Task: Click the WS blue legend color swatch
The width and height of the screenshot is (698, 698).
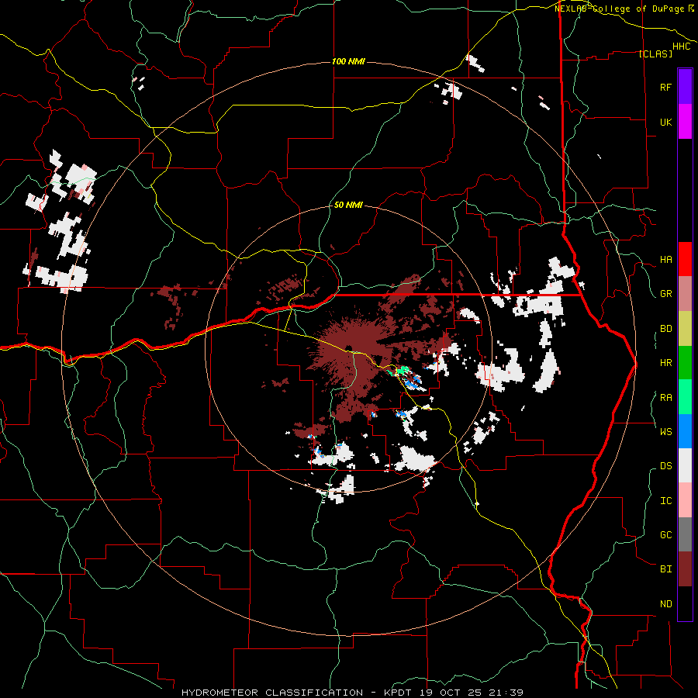Action: tap(685, 431)
